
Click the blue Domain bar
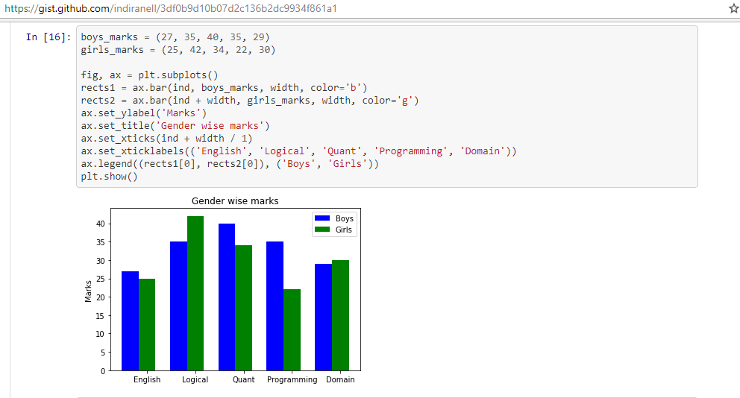click(x=323, y=318)
